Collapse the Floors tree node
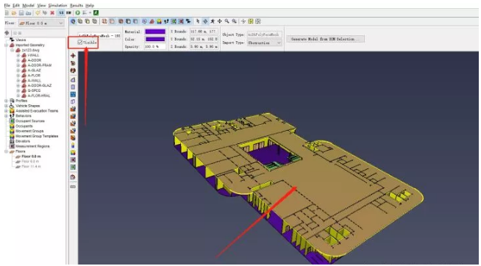 pyautogui.click(x=6, y=151)
